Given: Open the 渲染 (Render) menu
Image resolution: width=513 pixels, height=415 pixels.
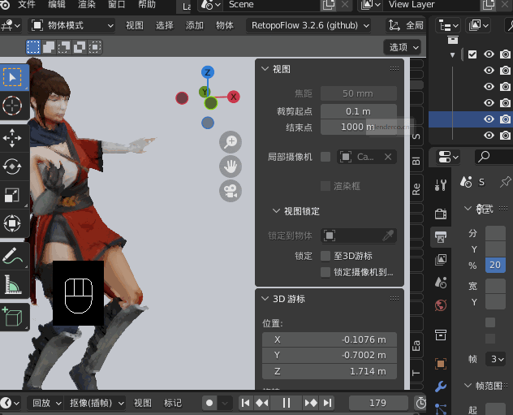Looking at the screenshot, I should 87,5.
